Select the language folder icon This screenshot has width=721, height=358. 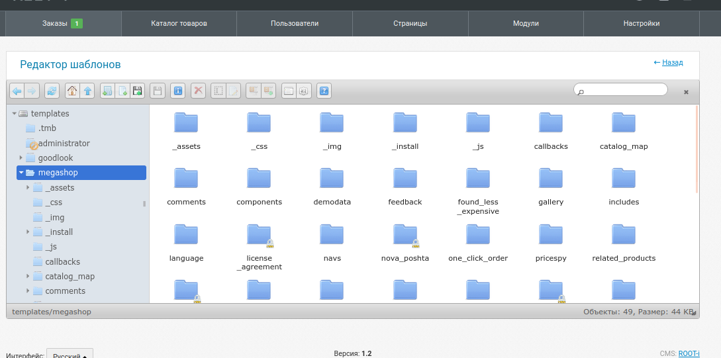[186, 236]
